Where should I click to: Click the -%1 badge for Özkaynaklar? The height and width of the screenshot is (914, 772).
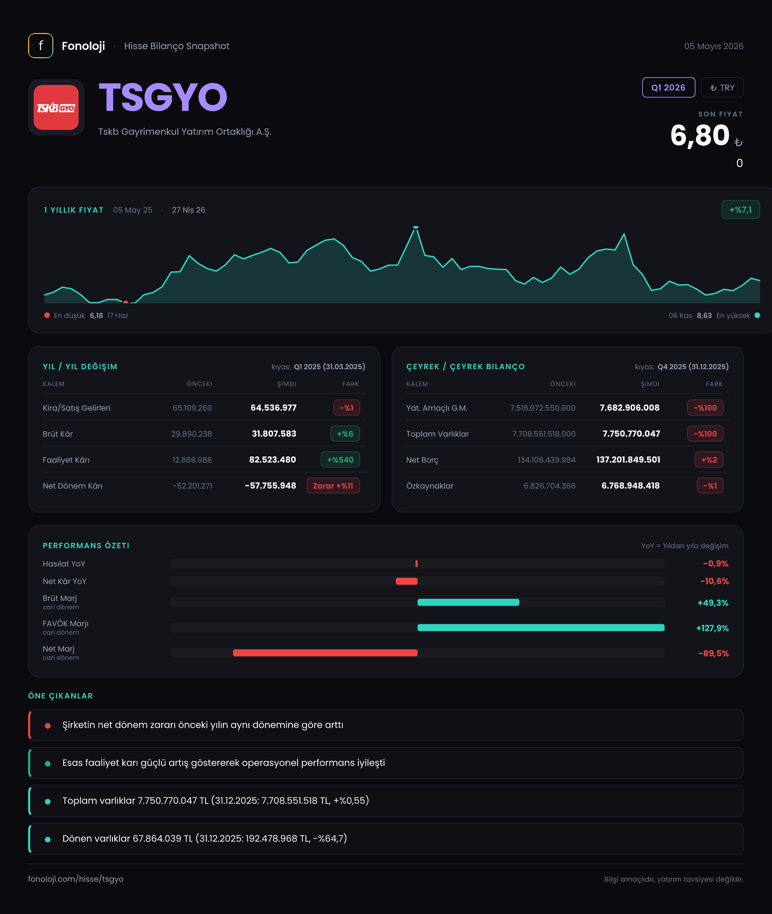tap(710, 486)
